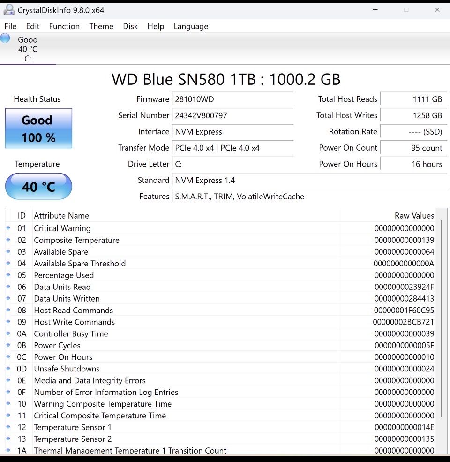
Task: Click the status dot beside Temperature Sensor 1
Action: pos(8,427)
